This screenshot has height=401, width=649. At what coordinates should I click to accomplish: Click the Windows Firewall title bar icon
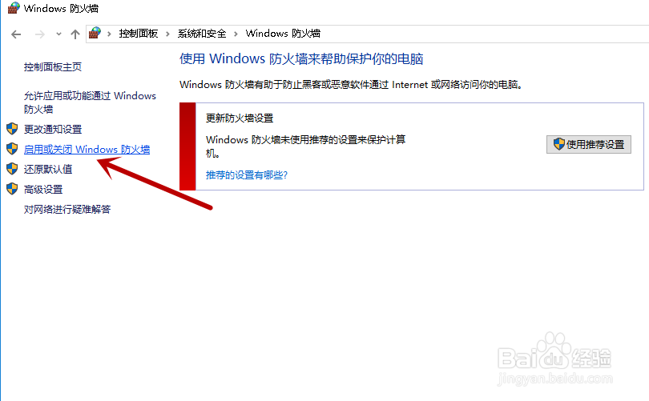[x=14, y=8]
